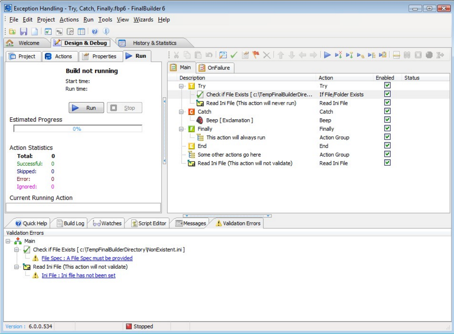Click the Current Running Action field

click(83, 207)
